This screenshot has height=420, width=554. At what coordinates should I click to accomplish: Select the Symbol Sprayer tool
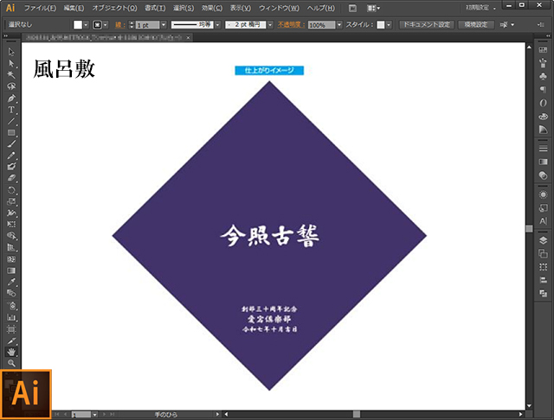click(11, 305)
